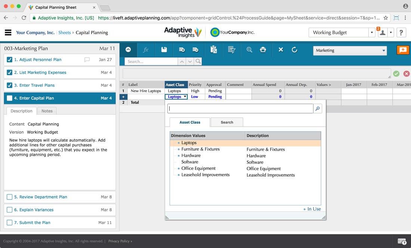Click into the sheet Search field
This screenshot has width=411, height=248.
pos(151,62)
